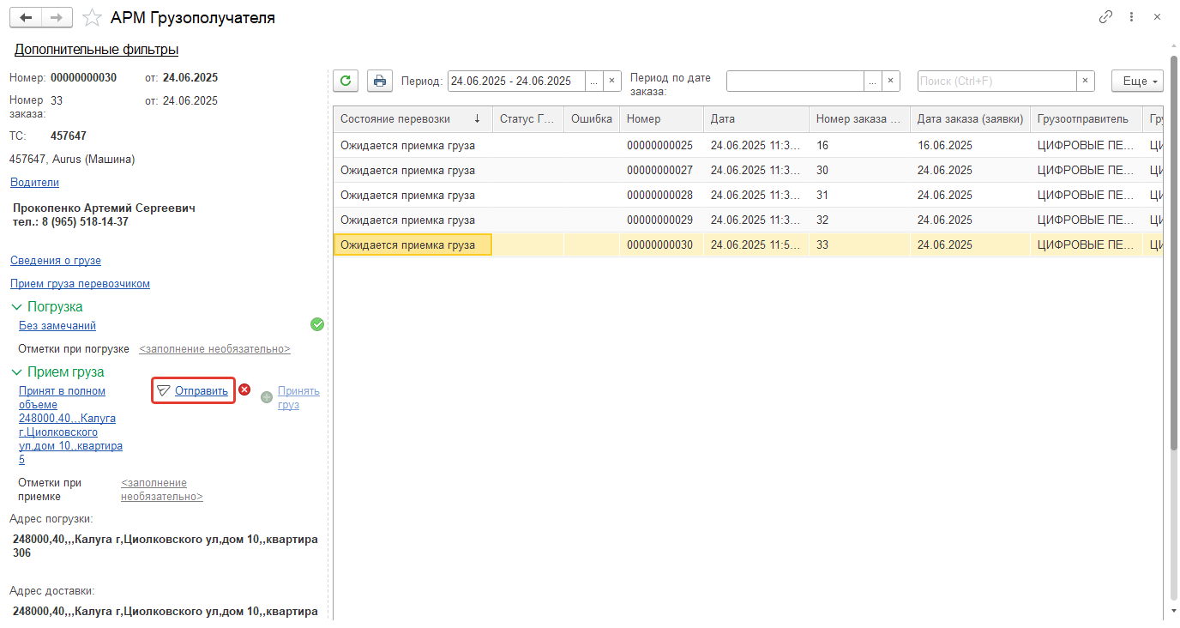This screenshot has height=628, width=1180.
Task: Click the Отправить link
Action: pyautogui.click(x=202, y=390)
